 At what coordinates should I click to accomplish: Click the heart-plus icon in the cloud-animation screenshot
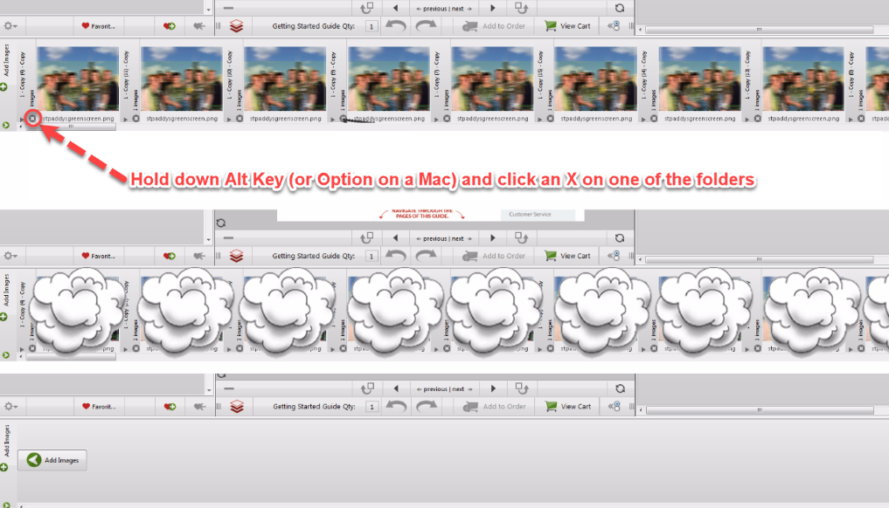169,256
